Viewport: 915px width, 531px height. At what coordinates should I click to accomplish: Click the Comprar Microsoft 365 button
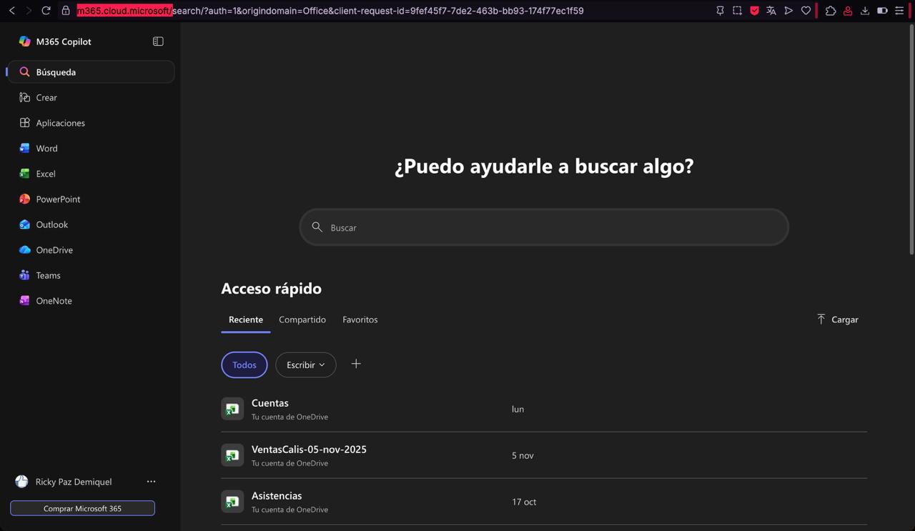coord(82,508)
